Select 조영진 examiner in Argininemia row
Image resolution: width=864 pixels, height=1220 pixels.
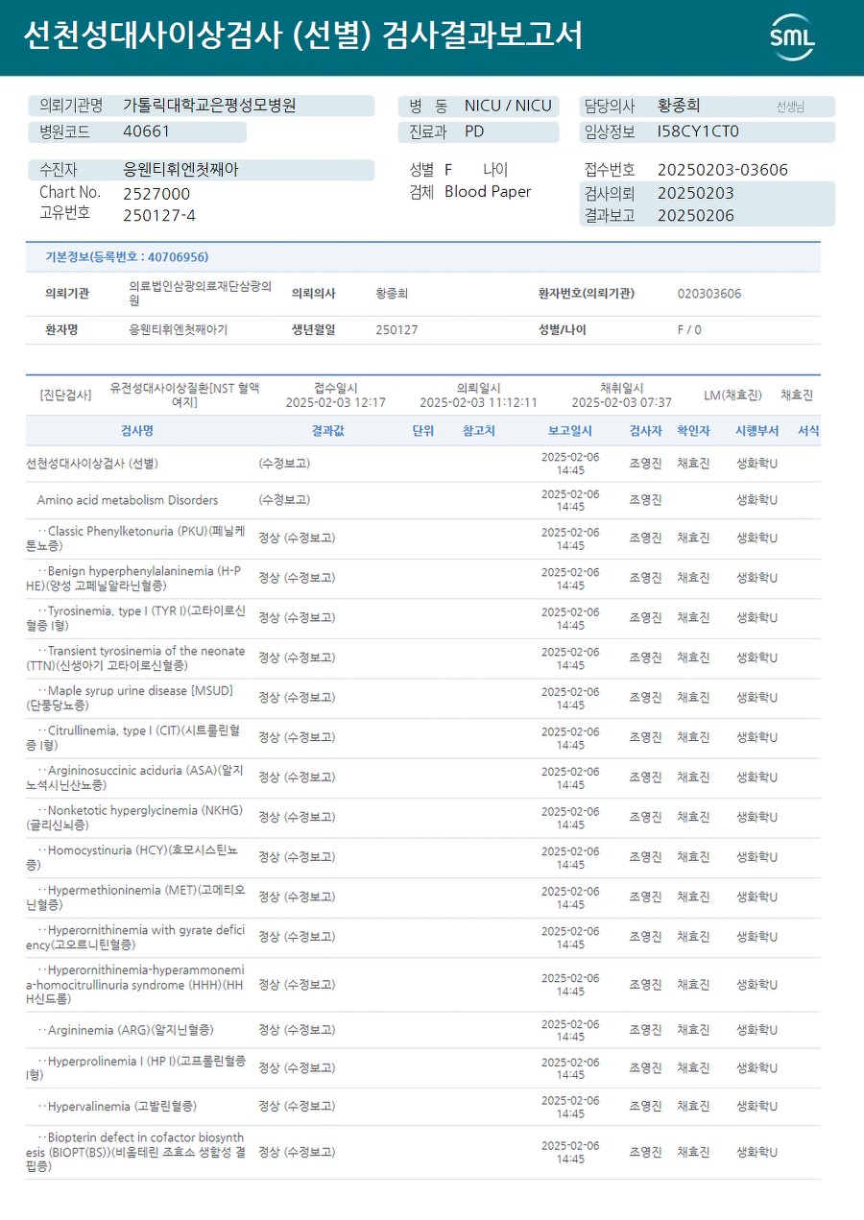(x=645, y=1030)
